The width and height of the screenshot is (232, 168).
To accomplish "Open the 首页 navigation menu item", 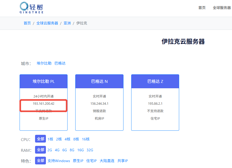I will coord(202,8).
